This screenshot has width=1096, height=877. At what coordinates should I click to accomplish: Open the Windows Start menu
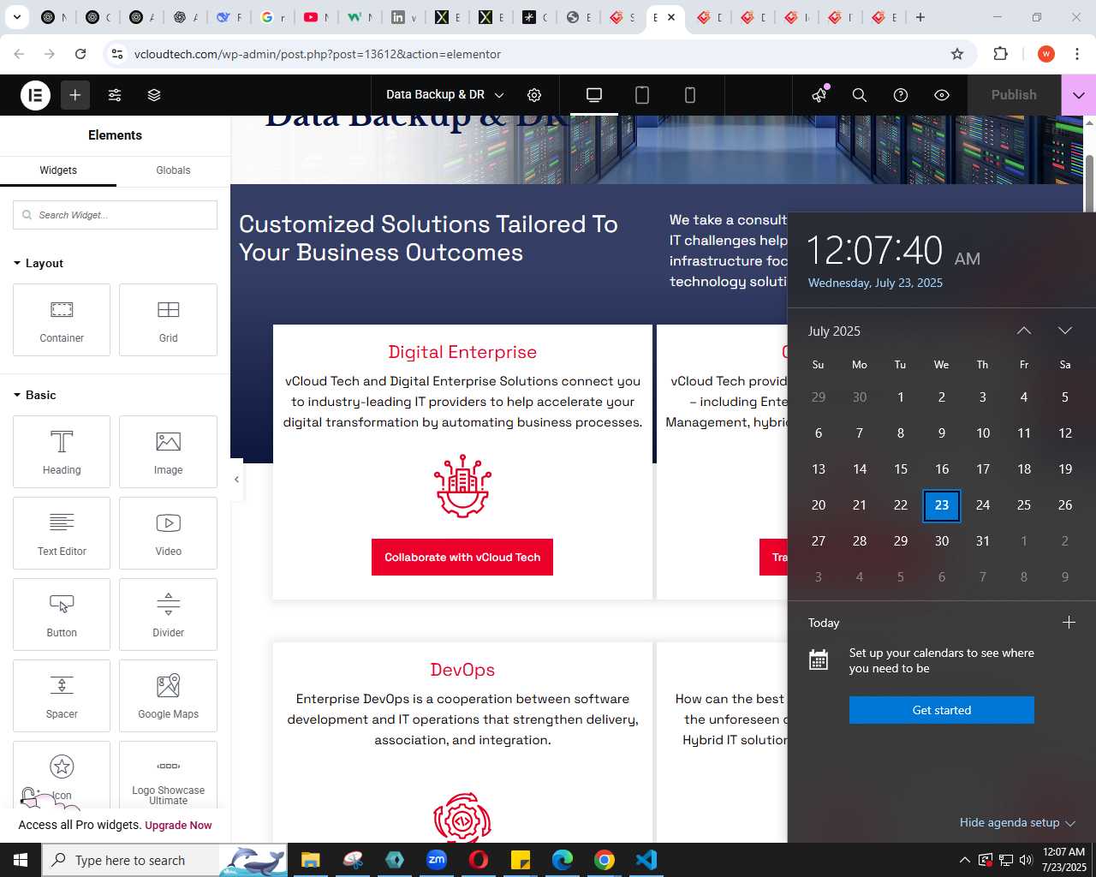pos(21,860)
